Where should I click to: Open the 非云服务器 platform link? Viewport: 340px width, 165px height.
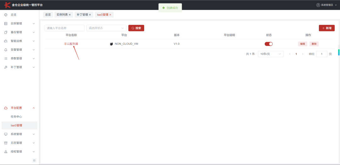pyautogui.click(x=71, y=44)
